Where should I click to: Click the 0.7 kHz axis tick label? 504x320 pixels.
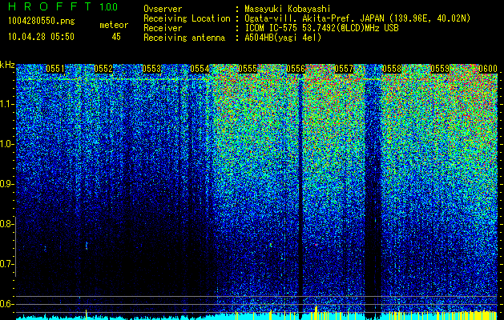point(6,264)
